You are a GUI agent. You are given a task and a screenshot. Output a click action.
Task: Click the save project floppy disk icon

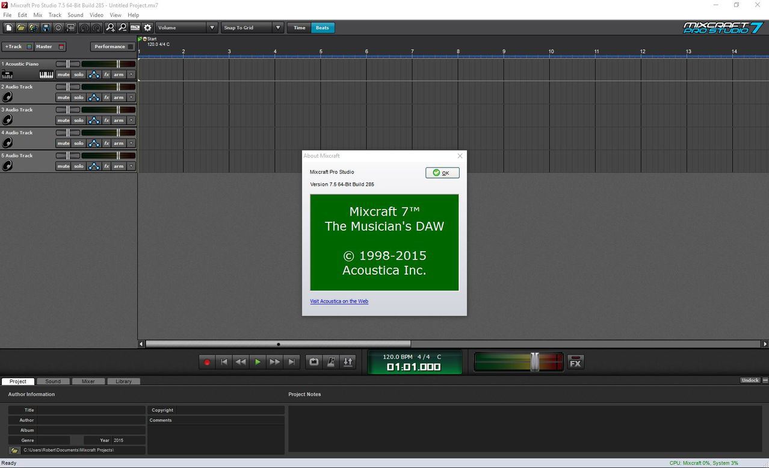coord(46,28)
